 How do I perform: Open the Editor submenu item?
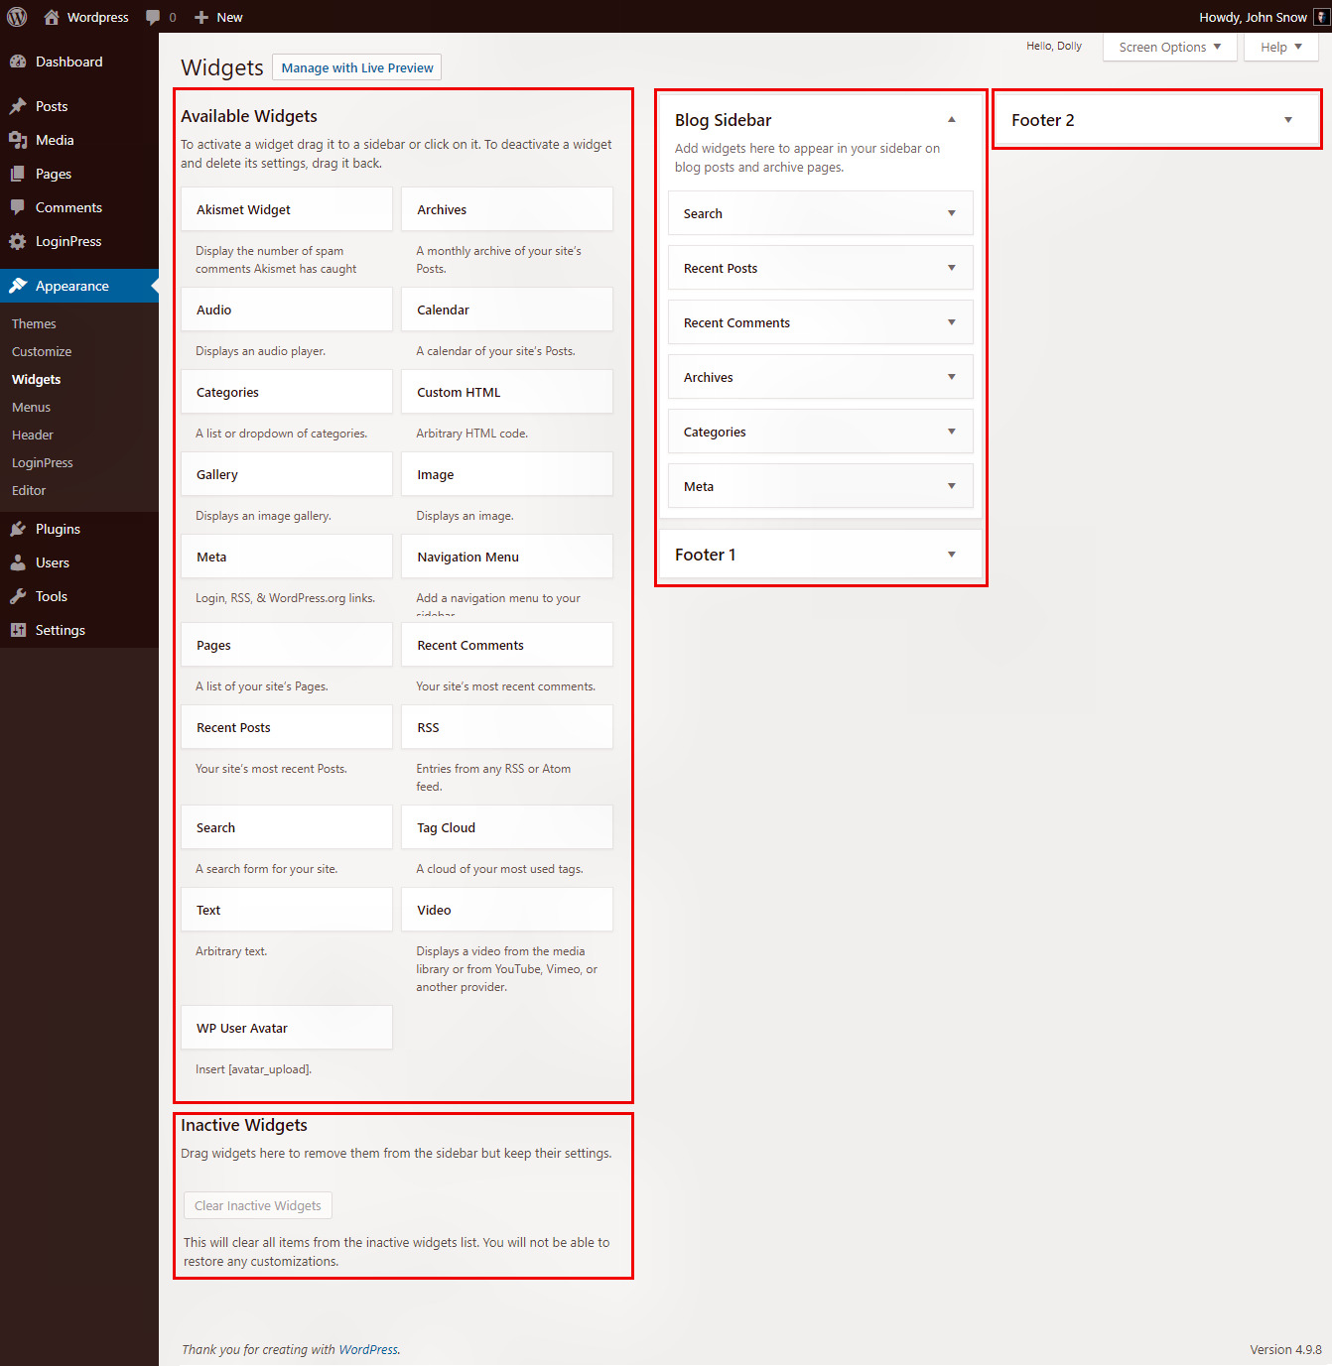coord(29,490)
